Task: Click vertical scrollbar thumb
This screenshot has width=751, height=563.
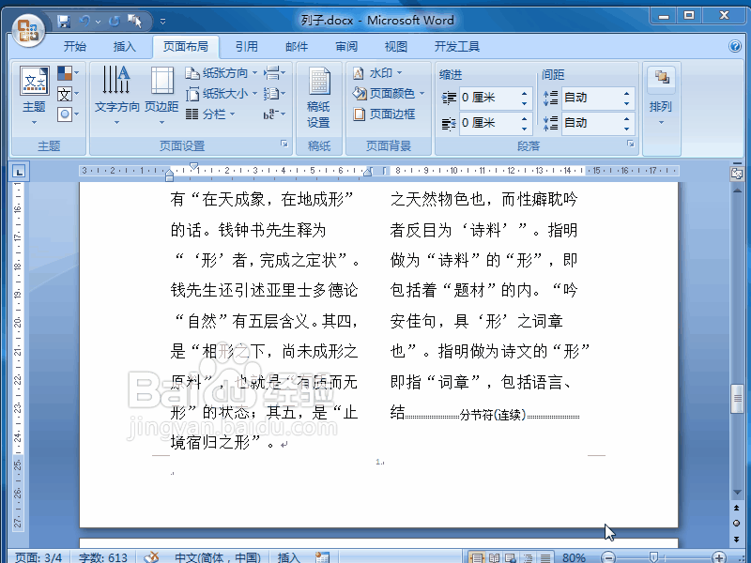Action: pos(737,398)
